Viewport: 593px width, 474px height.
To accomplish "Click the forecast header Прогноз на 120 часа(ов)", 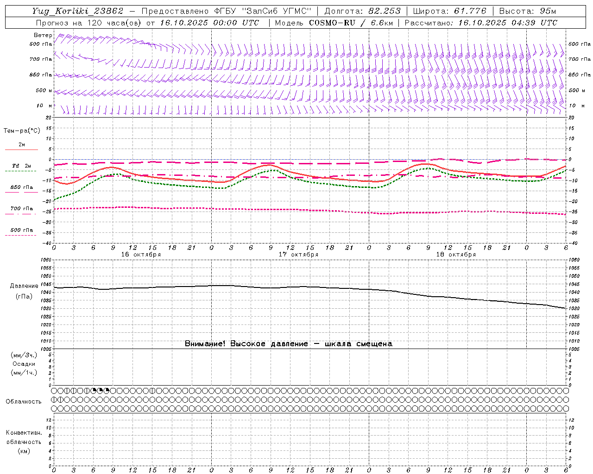I will pyautogui.click(x=89, y=23).
